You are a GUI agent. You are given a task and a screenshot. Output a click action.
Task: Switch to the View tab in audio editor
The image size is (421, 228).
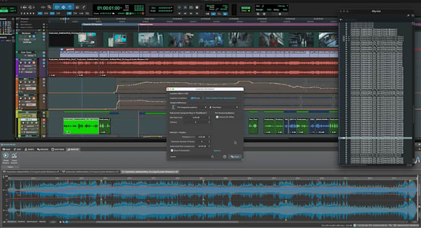click(x=6, y=149)
